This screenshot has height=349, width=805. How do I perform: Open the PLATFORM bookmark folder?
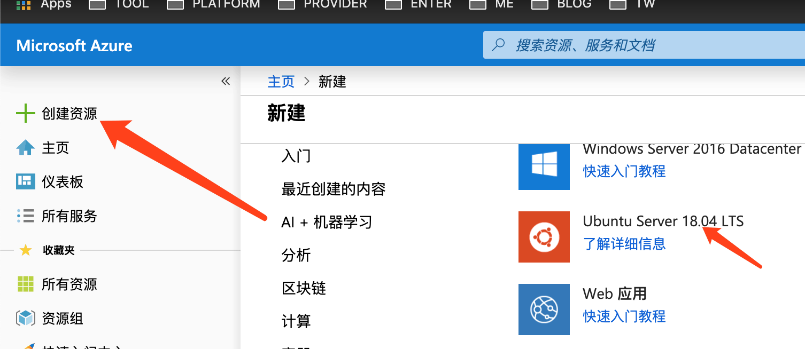[213, 4]
